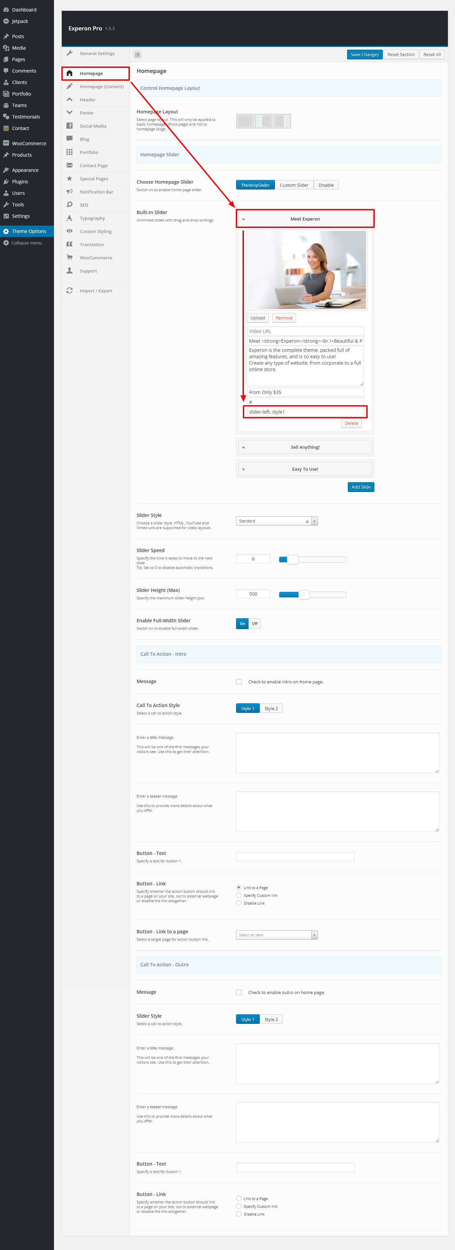The image size is (455, 1250).
Task: Click the WooCommerce cart icon in options
Action: [69, 258]
